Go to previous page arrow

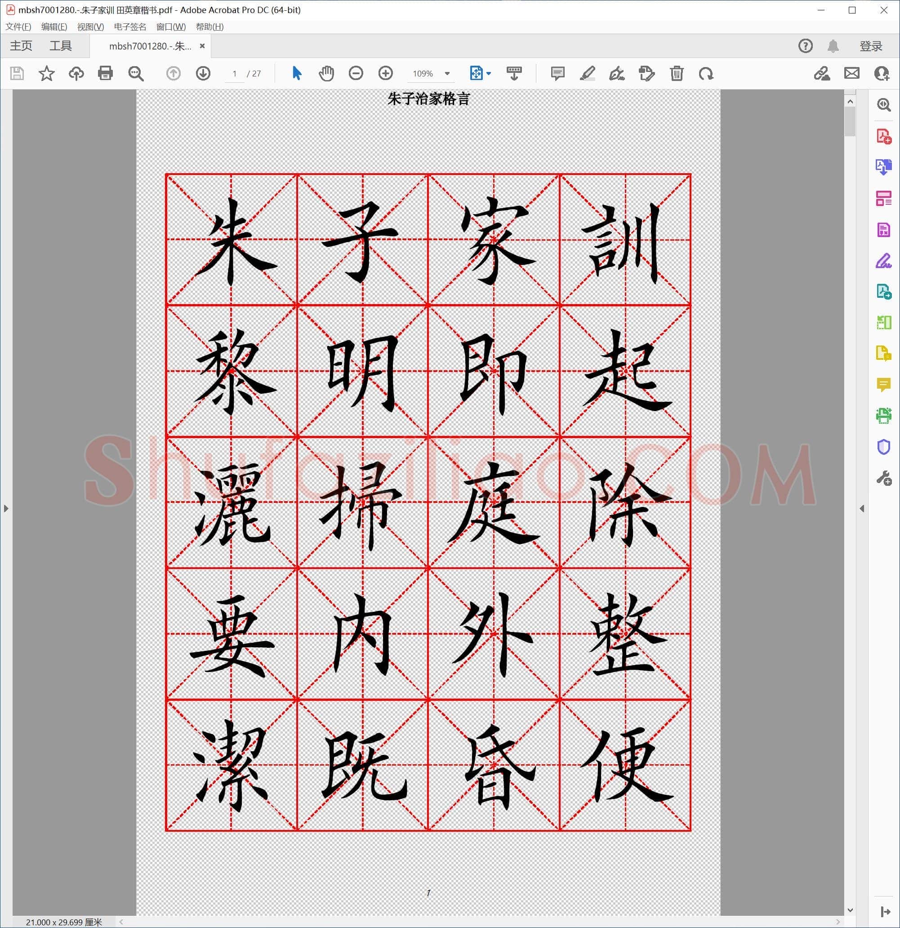(173, 73)
